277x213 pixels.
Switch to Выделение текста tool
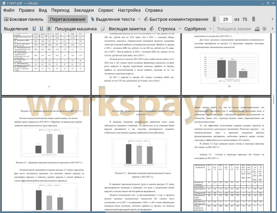point(113,19)
